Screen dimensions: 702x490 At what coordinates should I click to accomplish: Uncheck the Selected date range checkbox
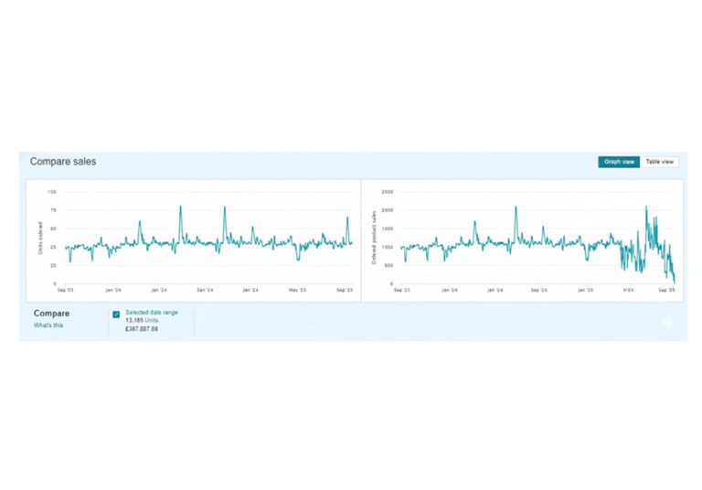[x=116, y=314]
